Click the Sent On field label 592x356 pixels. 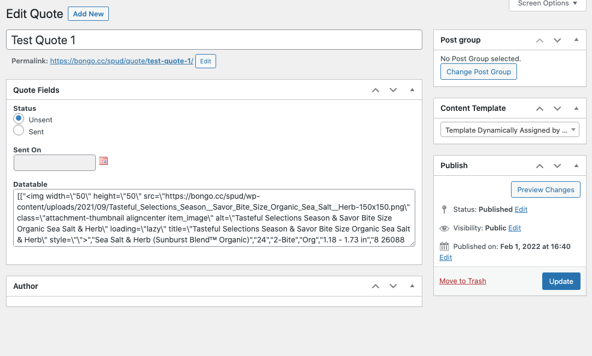pos(27,150)
